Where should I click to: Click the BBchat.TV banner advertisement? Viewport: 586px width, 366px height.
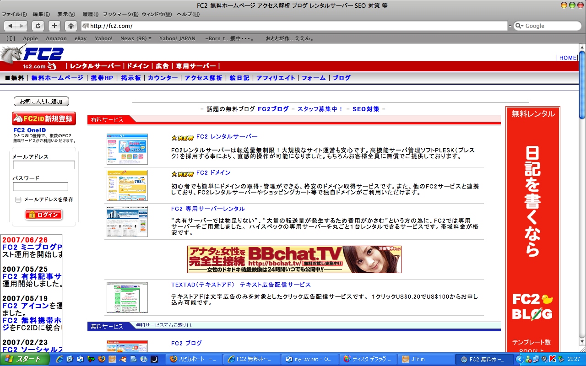294,259
